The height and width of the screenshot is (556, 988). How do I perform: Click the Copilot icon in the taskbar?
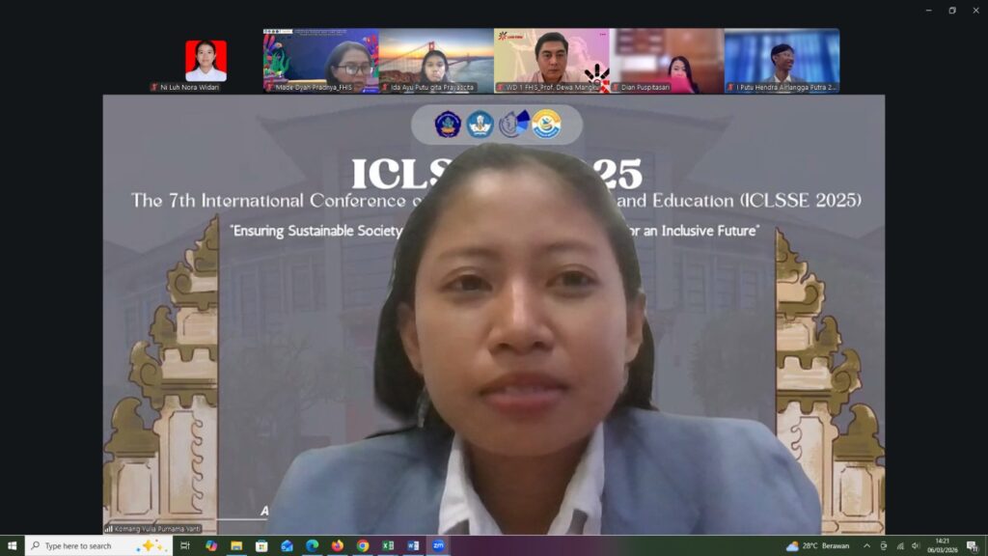click(211, 545)
